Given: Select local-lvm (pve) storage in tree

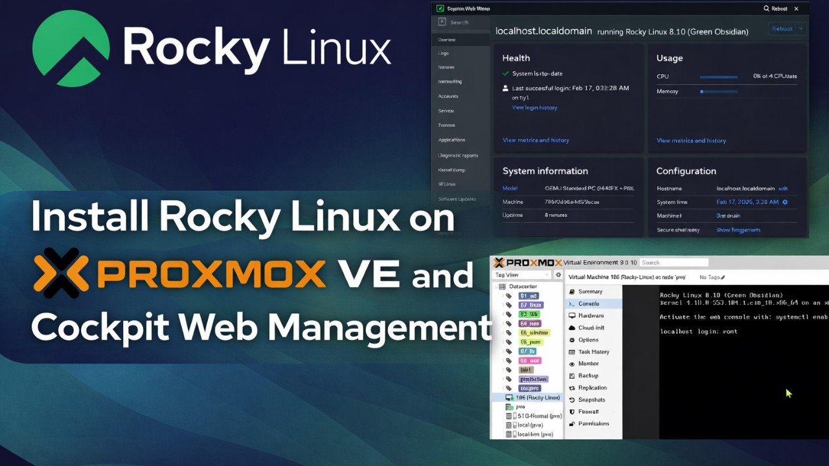Looking at the screenshot, I should (x=535, y=434).
